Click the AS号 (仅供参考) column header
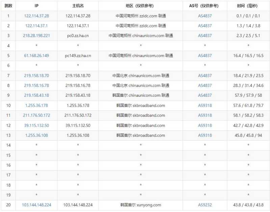The width and height of the screenshot is (270, 212). (204, 6)
